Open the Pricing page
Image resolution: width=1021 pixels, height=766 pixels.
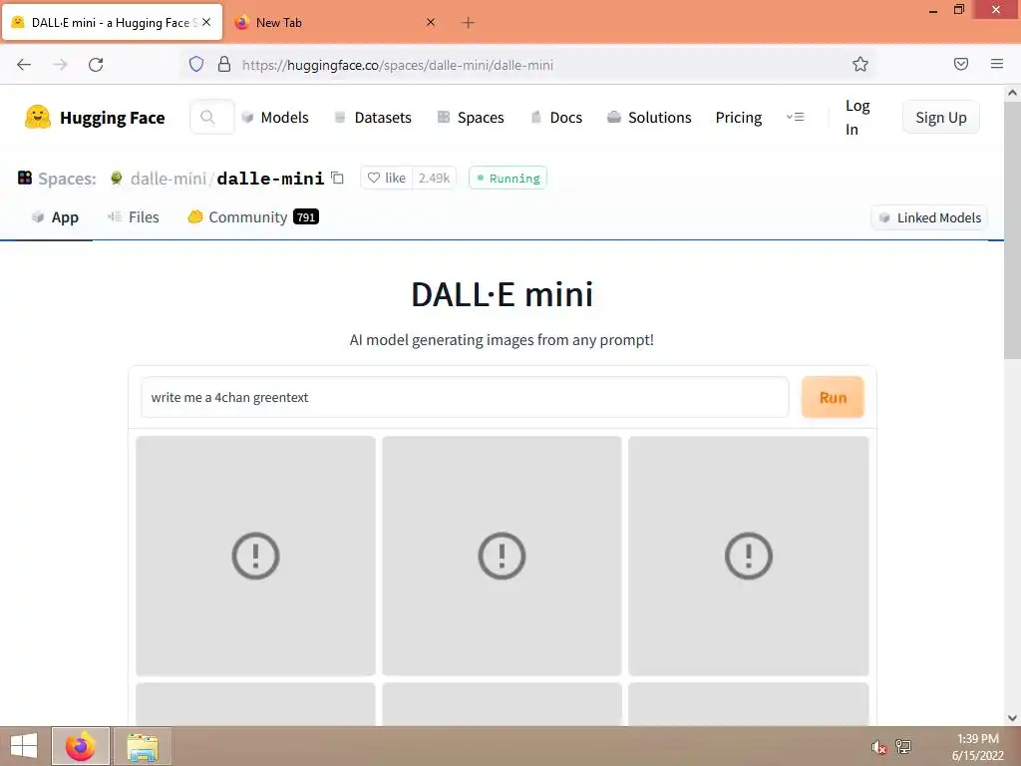(739, 118)
